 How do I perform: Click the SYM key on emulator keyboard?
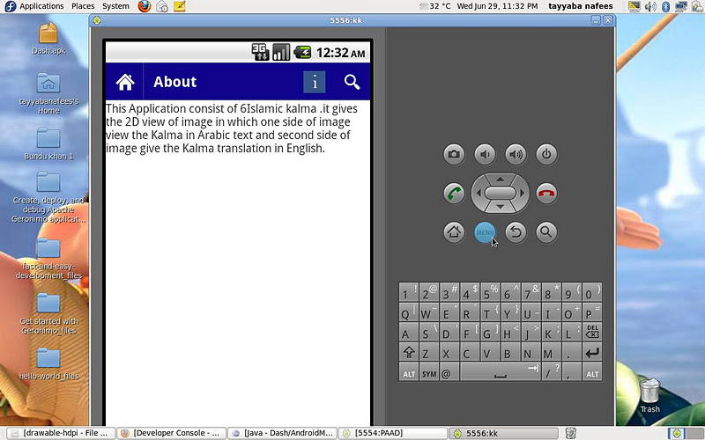[429, 371]
